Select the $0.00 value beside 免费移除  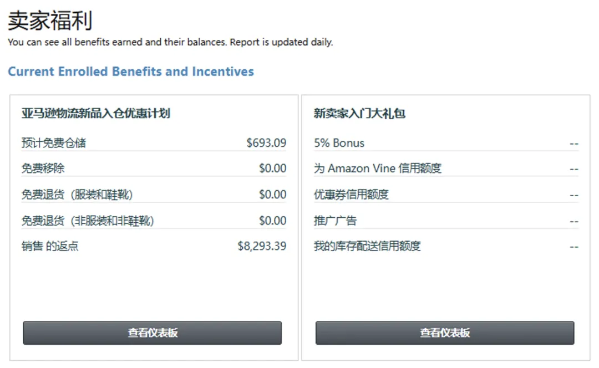(272, 168)
